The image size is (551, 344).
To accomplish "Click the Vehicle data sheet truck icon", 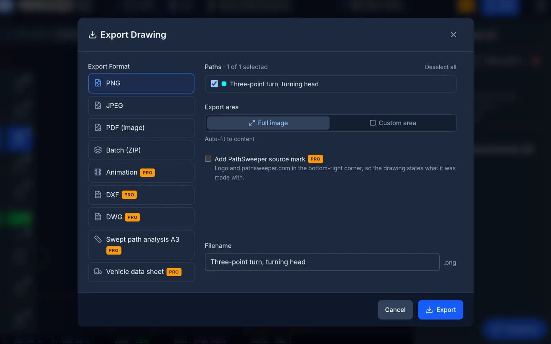I will [x=98, y=271].
